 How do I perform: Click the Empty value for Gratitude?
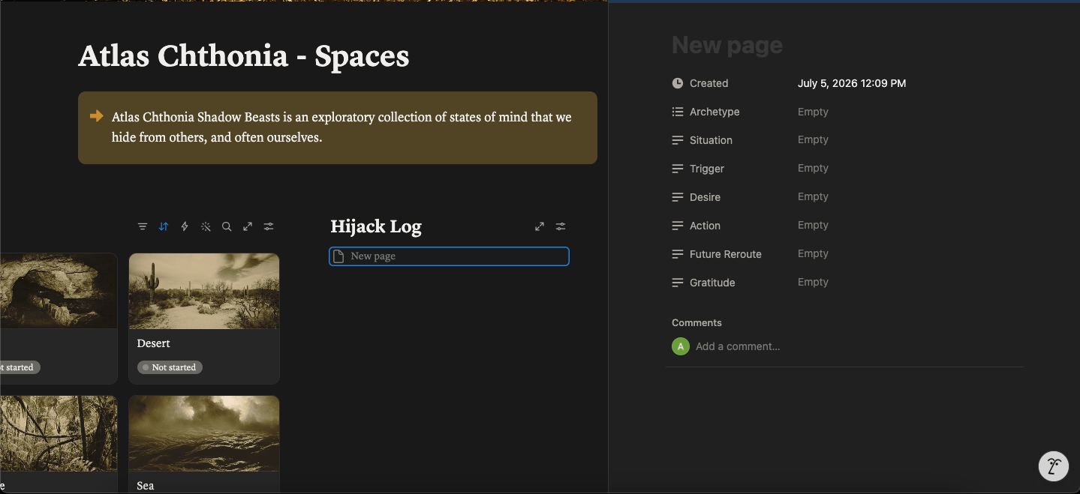[813, 283]
